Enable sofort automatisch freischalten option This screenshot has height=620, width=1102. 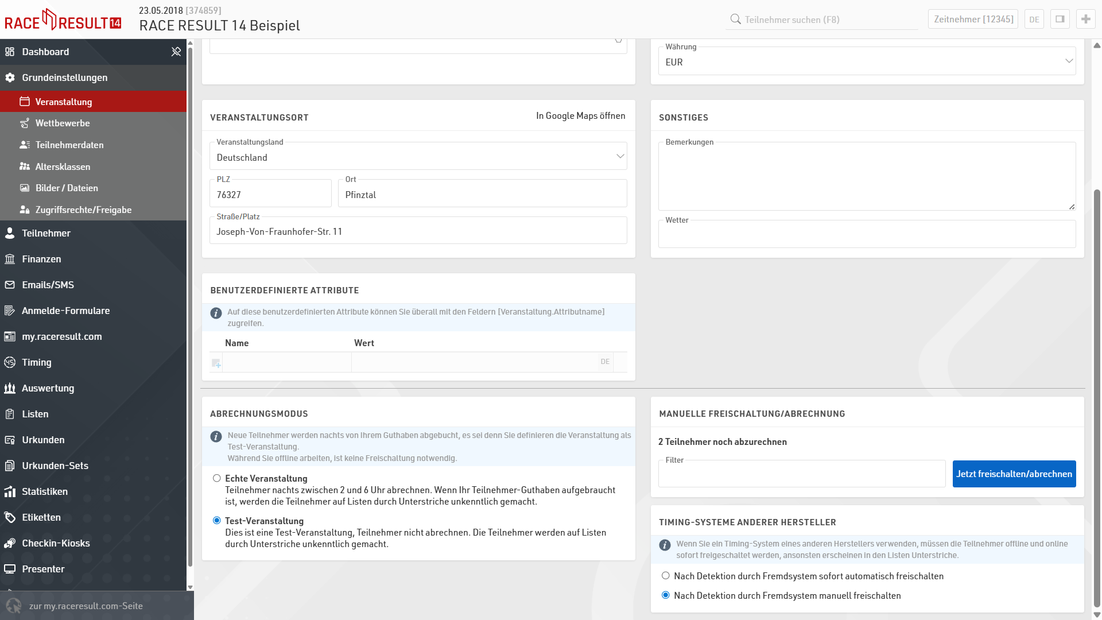pos(665,576)
